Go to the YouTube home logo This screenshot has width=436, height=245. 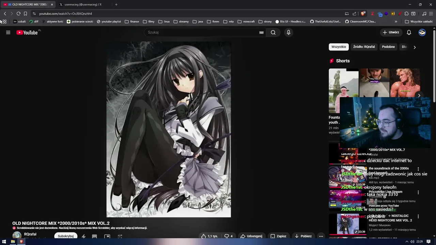[27, 32]
